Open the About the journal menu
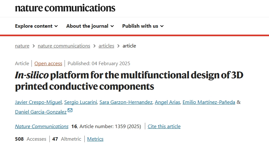 click(x=90, y=26)
